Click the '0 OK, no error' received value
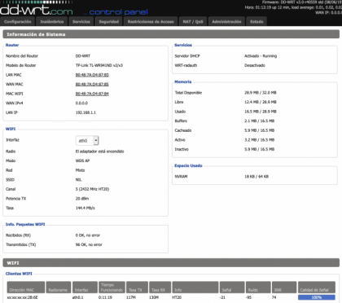The height and width of the screenshot is (303, 342). pyautogui.click(x=88, y=235)
